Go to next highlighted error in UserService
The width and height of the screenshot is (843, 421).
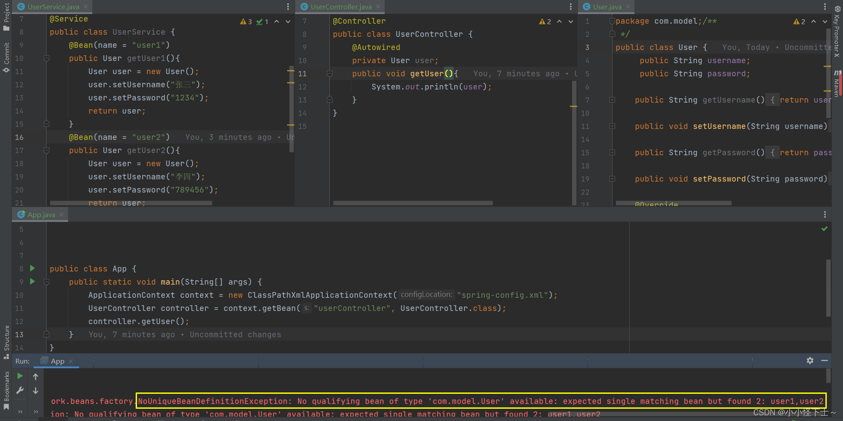(x=288, y=21)
